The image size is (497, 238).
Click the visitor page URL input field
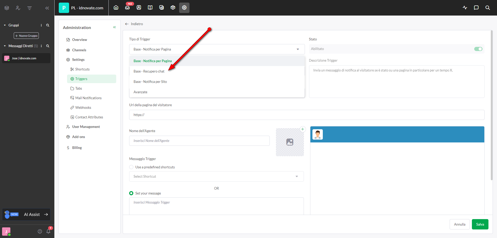[306, 115]
